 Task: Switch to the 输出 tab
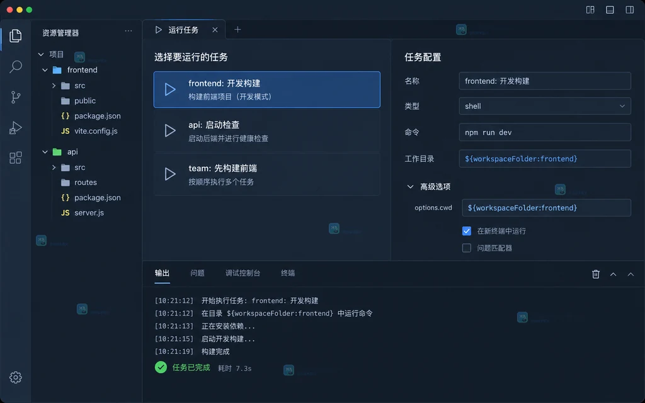162,273
